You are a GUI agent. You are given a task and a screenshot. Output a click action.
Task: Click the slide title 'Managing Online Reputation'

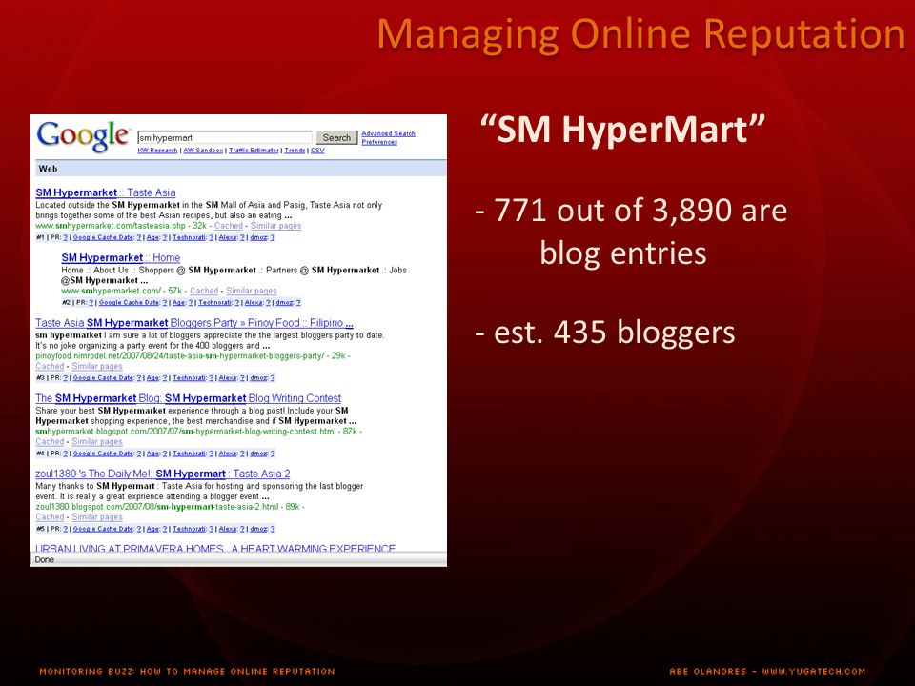(640, 34)
